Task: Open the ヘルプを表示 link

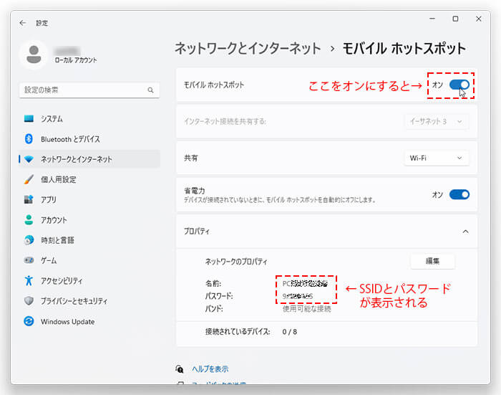Action: [x=210, y=368]
